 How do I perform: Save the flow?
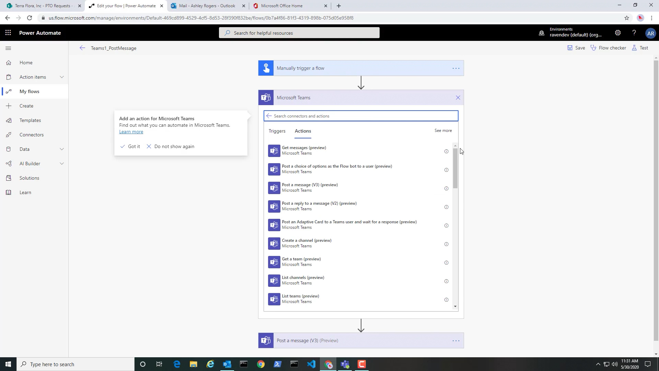576,48
